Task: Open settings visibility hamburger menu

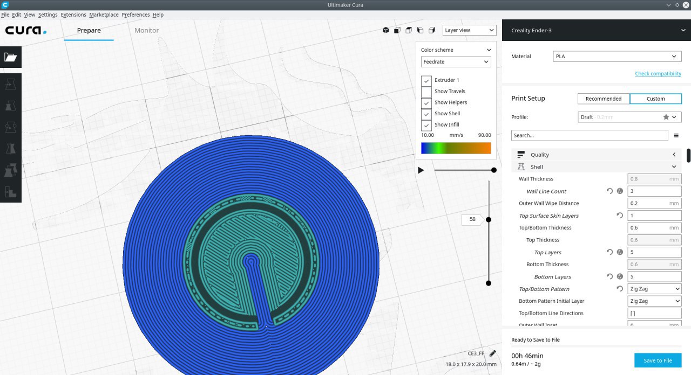Action: coord(676,135)
